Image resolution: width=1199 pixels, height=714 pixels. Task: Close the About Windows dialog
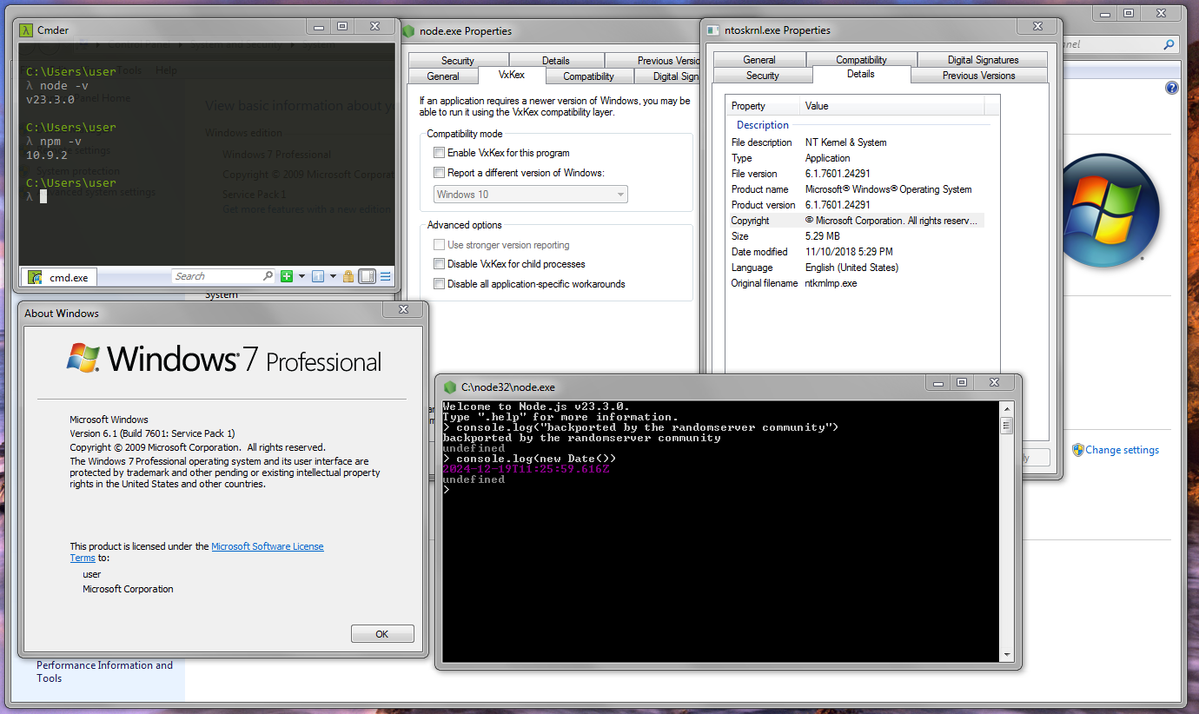(x=403, y=309)
